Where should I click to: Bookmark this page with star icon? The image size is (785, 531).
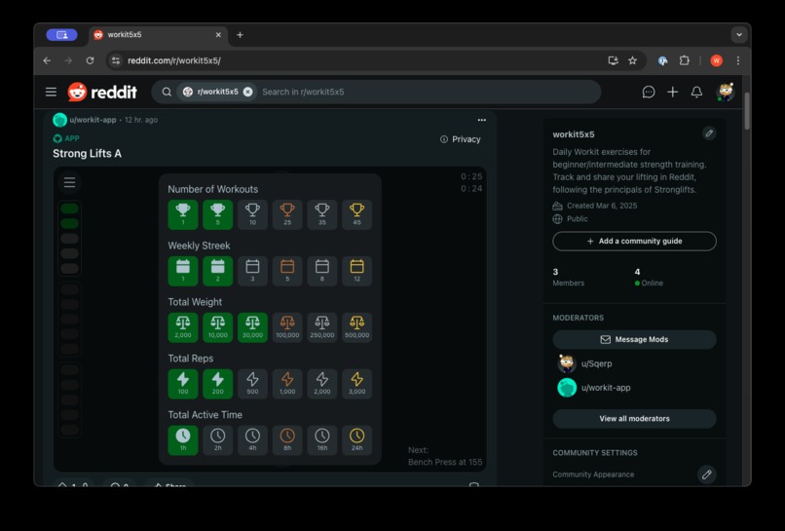[x=633, y=60]
